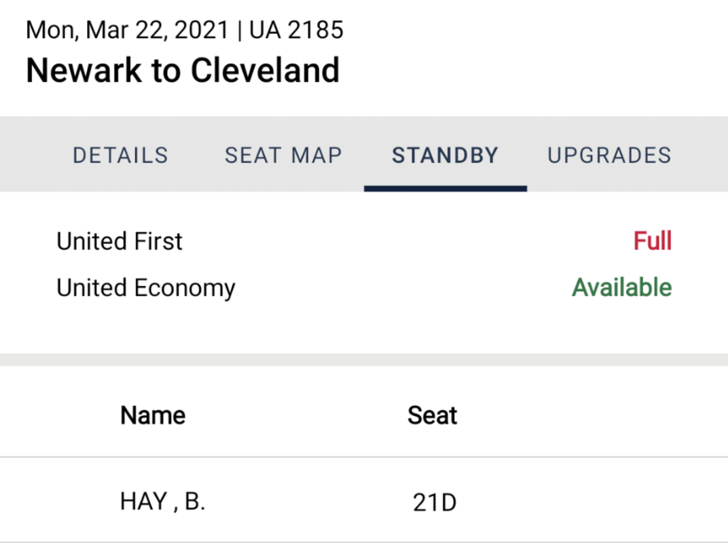Image resolution: width=728 pixels, height=543 pixels.
Task: Select passenger HAY, B. in list
Action: pos(162,502)
